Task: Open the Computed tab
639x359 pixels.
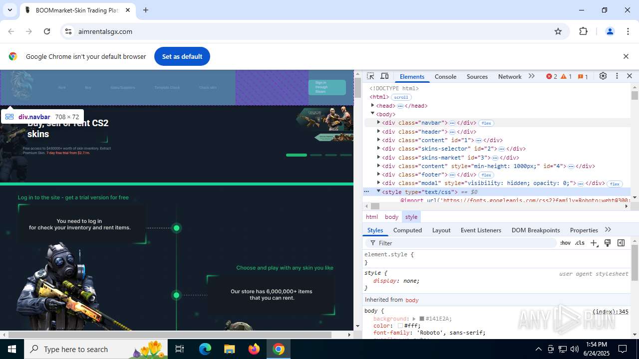Action: coord(407,230)
